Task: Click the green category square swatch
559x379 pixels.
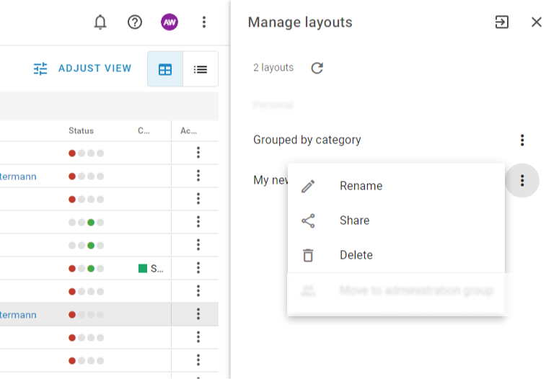Action: click(x=143, y=269)
